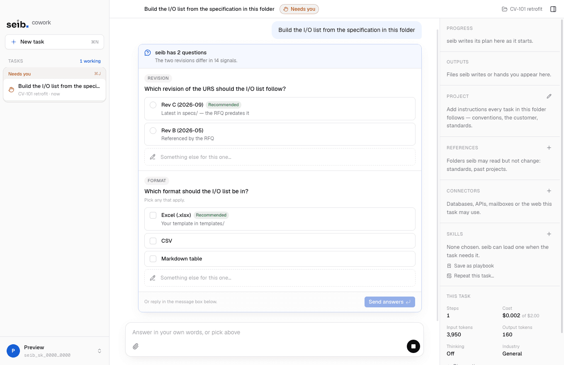Focus the 'Something else' field under Revision question
564x365 pixels.
280,157
